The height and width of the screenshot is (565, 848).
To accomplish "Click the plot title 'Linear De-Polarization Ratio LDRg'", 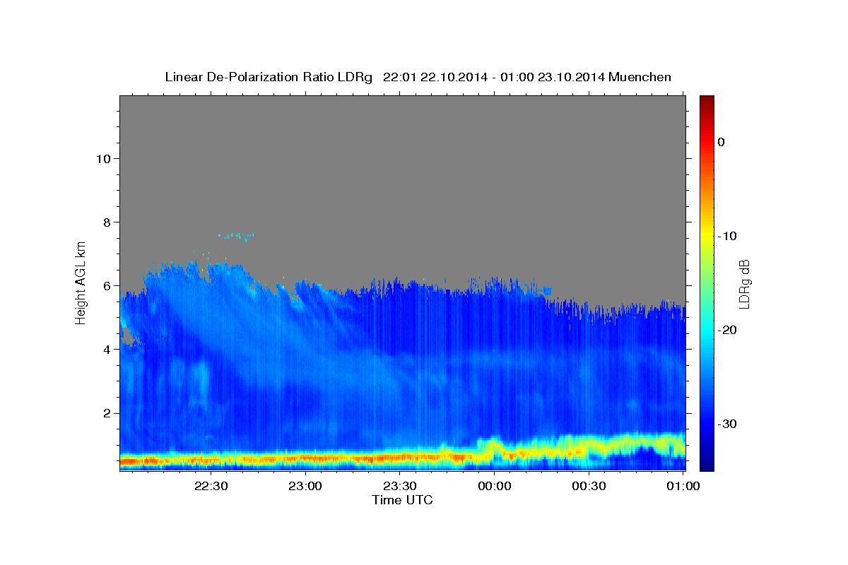I will click(268, 77).
